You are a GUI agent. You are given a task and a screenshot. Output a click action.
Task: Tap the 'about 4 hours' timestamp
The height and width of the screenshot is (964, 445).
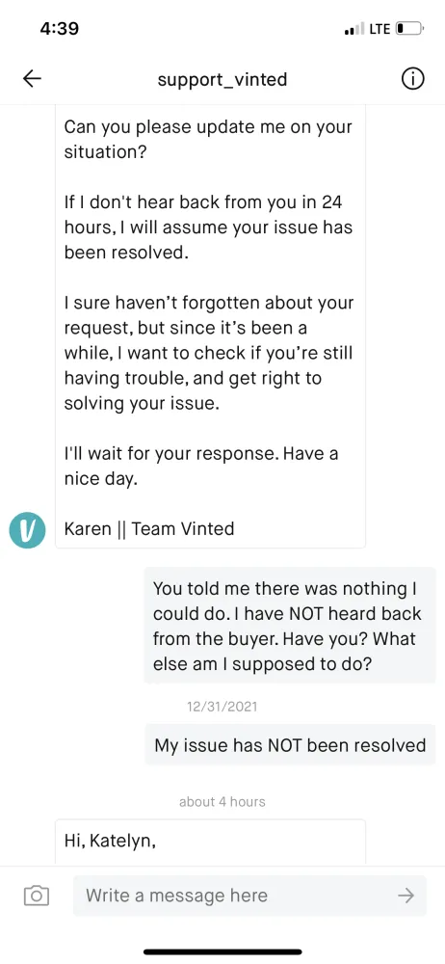(x=222, y=802)
